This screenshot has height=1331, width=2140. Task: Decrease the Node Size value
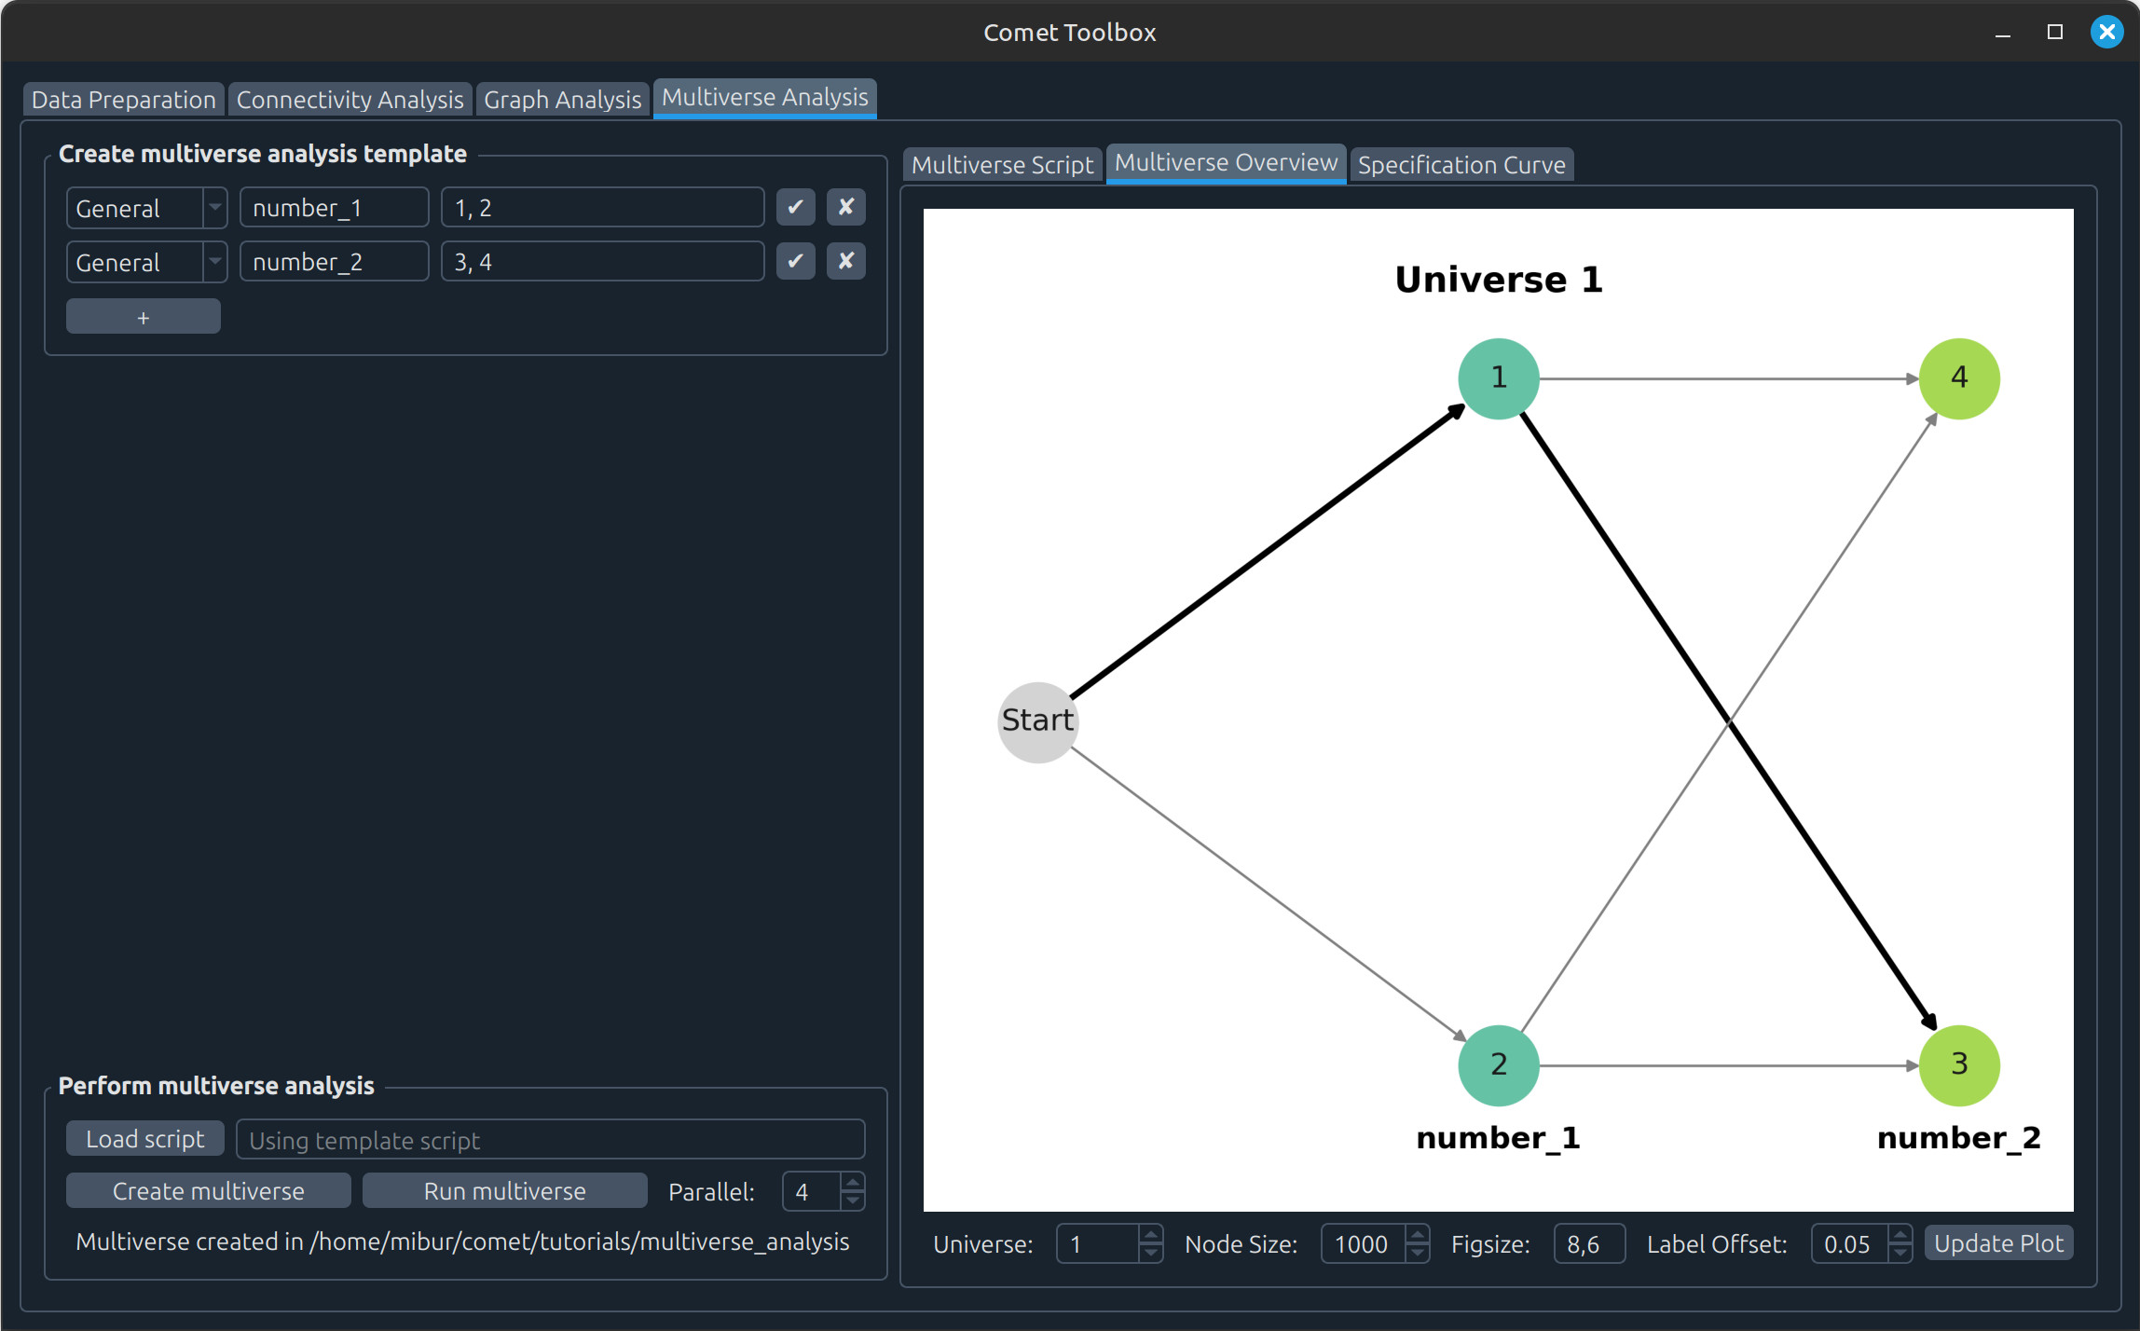tap(1417, 1254)
